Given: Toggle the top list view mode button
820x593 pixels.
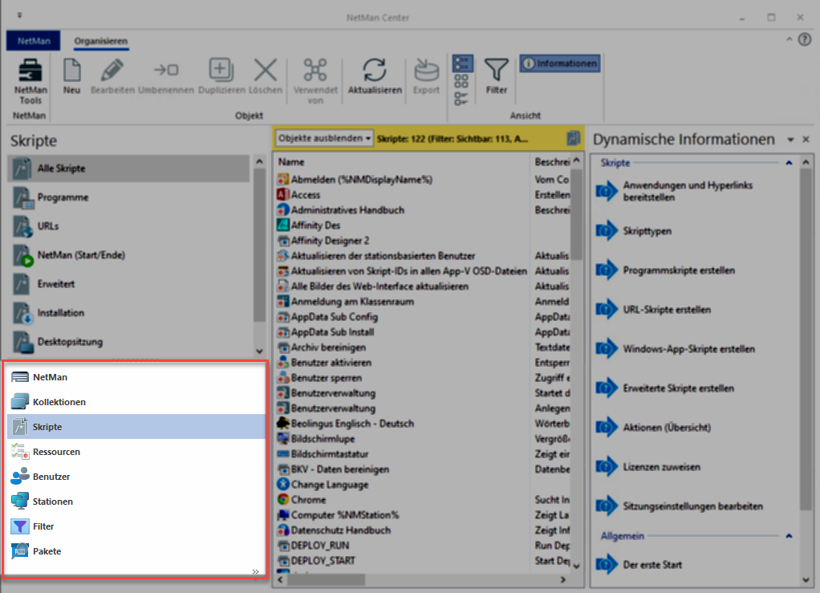Looking at the screenshot, I should point(461,63).
